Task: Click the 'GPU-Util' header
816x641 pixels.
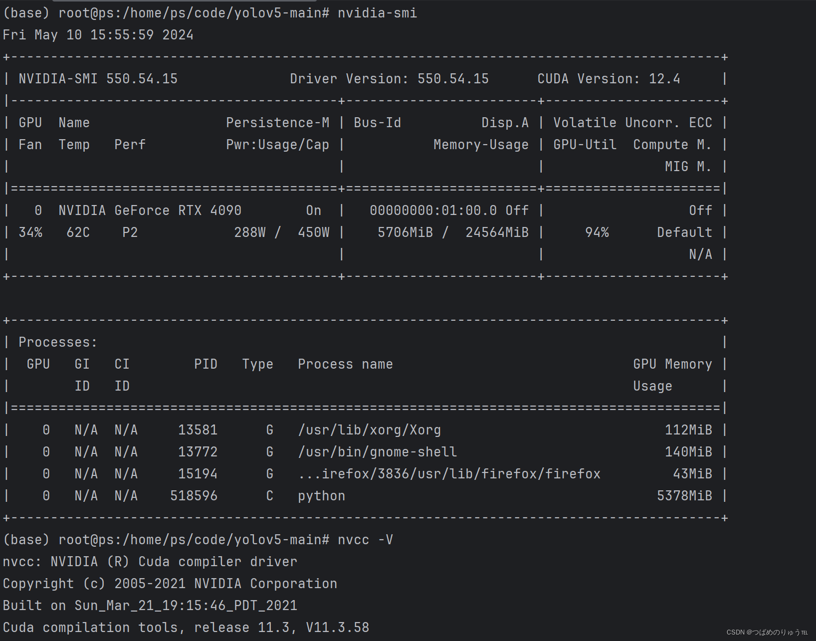Action: click(x=585, y=145)
